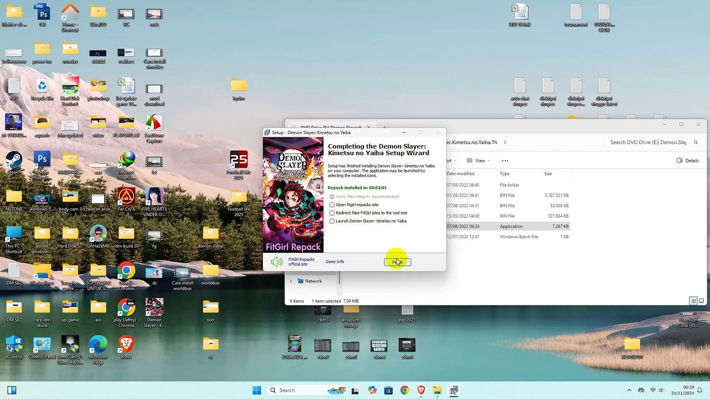The height and width of the screenshot is (399, 710).
Task: Expand the breadcrumb chevron in address bar
Action: point(505,142)
